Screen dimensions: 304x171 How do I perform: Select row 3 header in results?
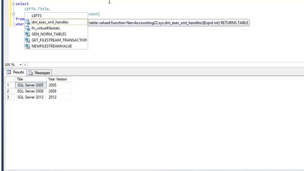point(10,97)
